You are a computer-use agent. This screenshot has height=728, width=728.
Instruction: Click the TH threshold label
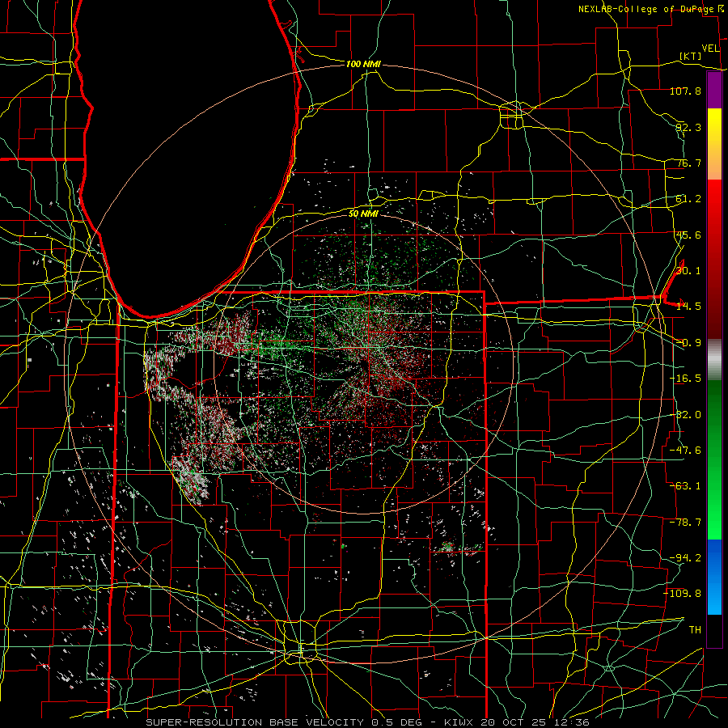coord(695,630)
